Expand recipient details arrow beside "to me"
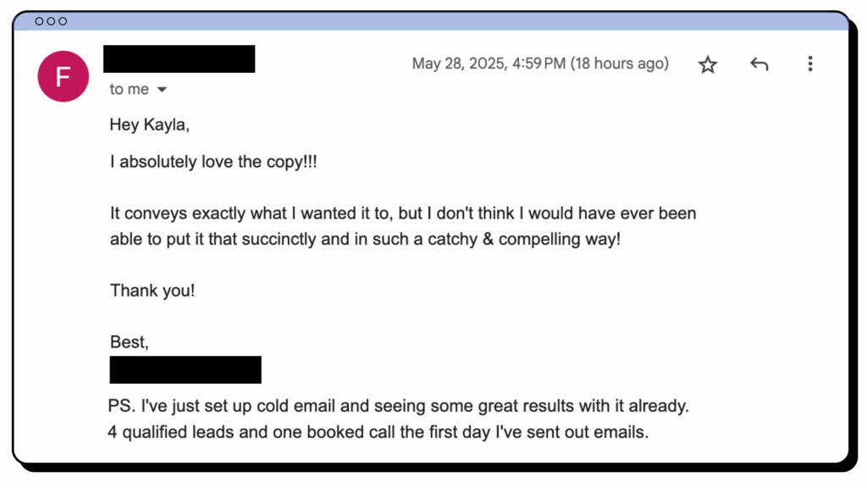867x488 pixels. (x=162, y=90)
